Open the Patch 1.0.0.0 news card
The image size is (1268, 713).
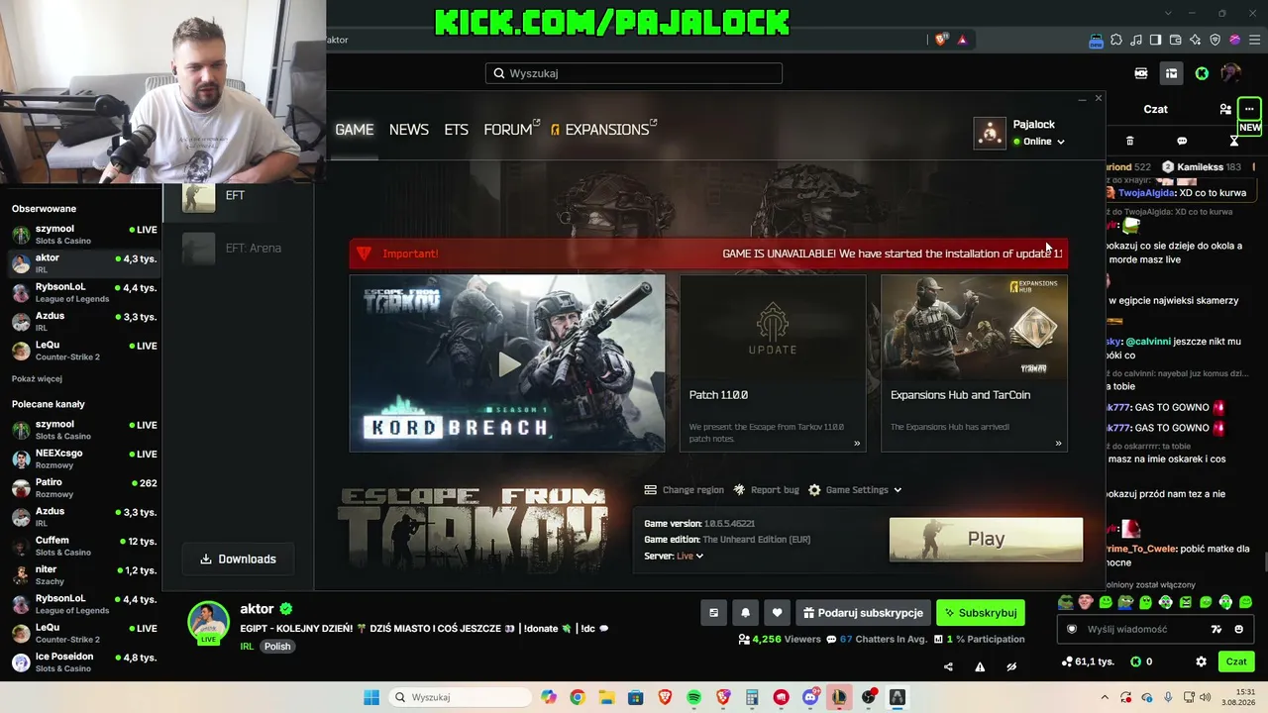point(773,363)
